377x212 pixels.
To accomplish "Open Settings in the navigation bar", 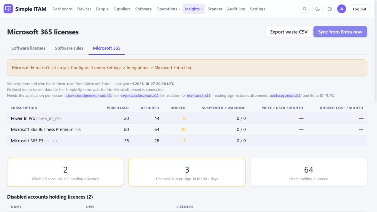I will pos(258,9).
